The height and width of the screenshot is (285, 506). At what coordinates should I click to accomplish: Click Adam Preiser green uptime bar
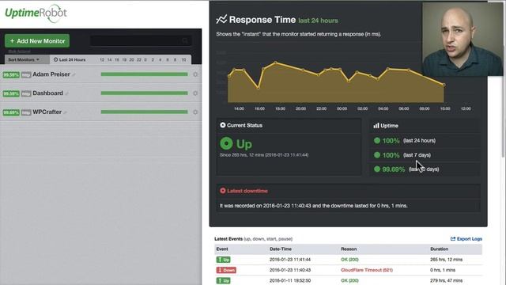(144, 74)
